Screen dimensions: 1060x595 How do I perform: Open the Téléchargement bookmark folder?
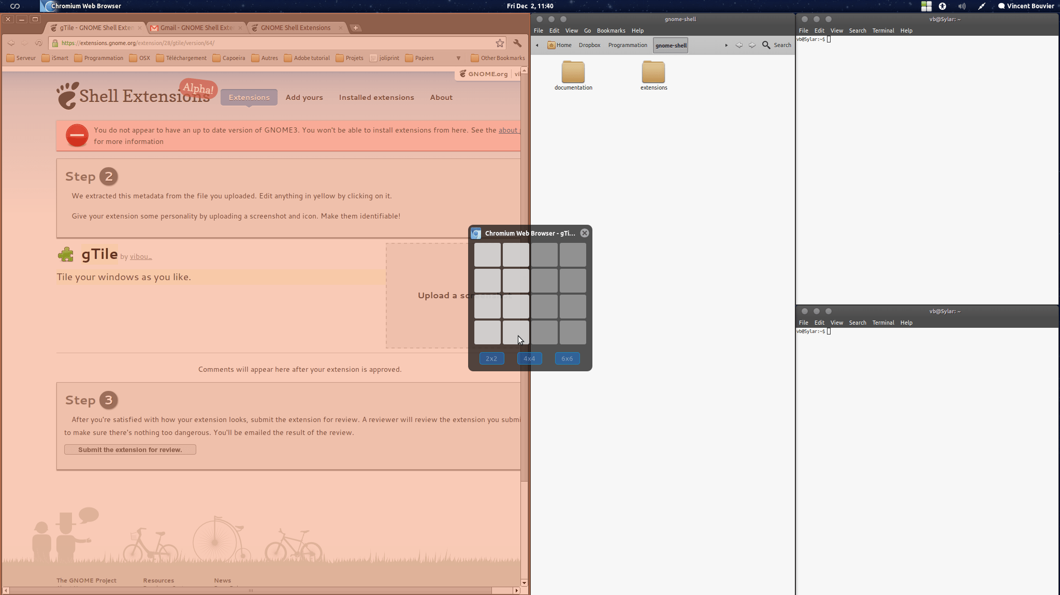click(x=181, y=58)
